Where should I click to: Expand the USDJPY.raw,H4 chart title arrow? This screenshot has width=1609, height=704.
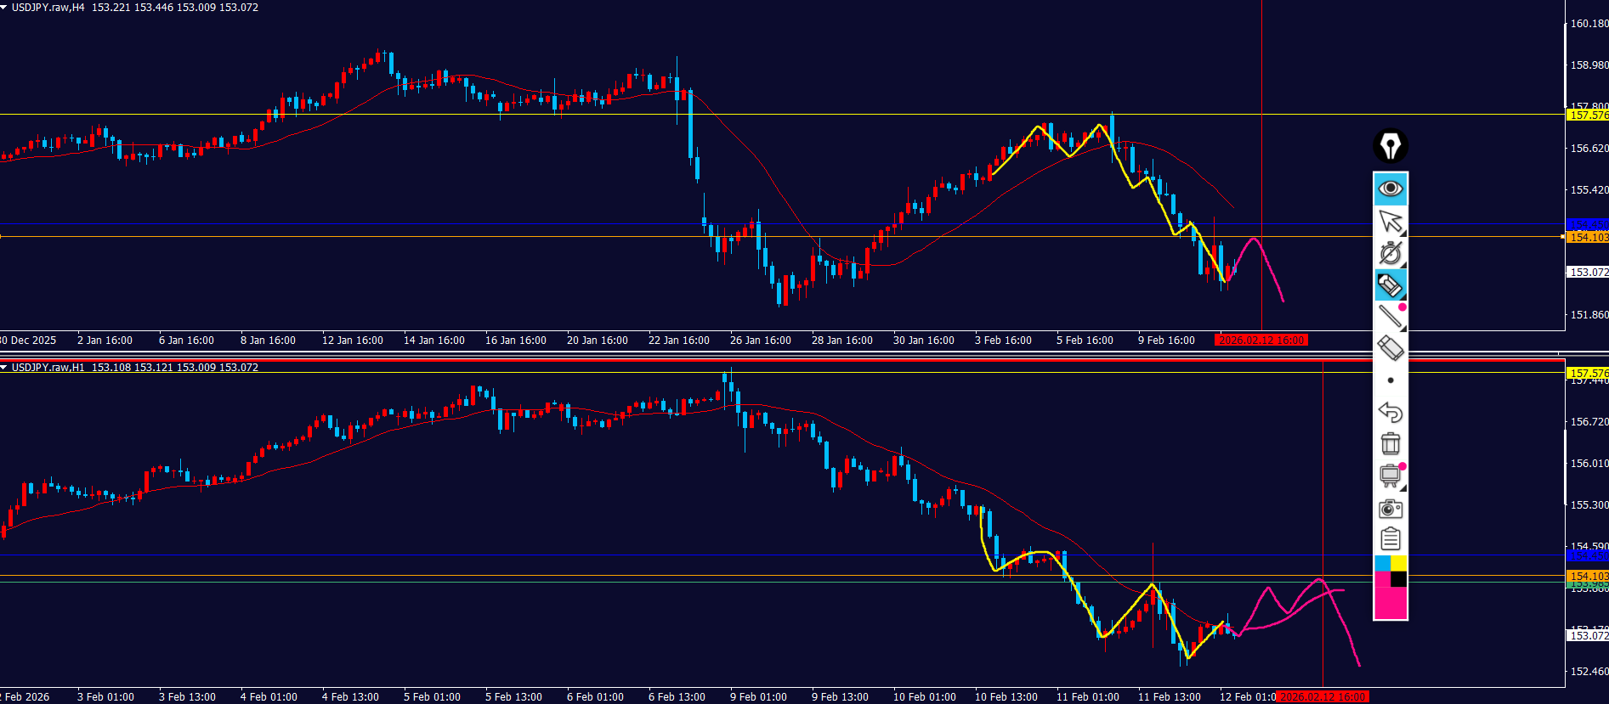pyautogui.click(x=4, y=8)
